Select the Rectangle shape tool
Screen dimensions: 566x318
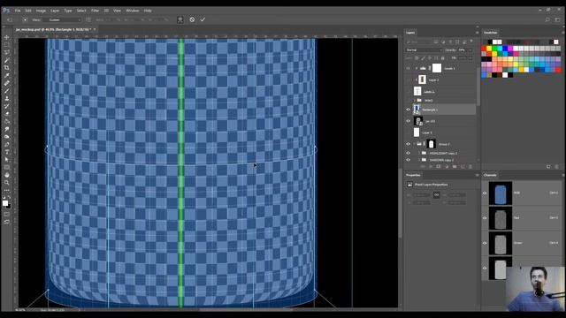pyautogui.click(x=6, y=167)
